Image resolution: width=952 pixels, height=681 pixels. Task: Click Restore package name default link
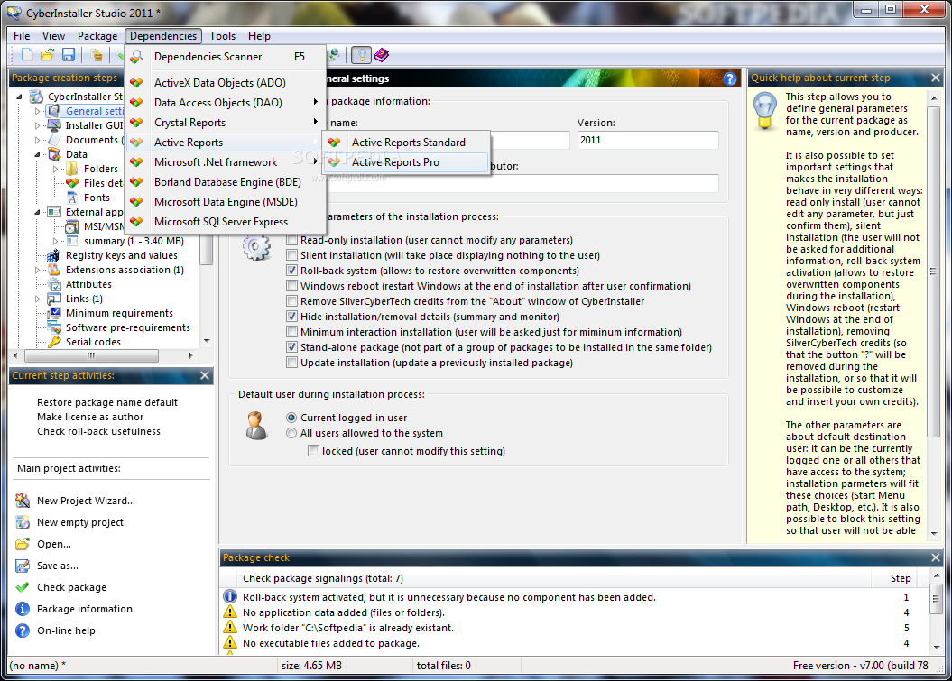tap(107, 402)
